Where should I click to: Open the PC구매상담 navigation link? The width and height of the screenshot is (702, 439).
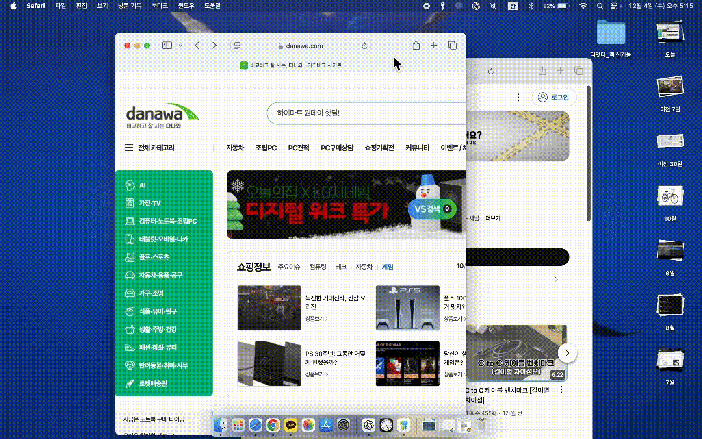pyautogui.click(x=337, y=148)
